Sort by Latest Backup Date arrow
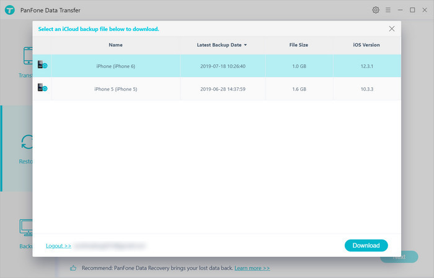 click(246, 45)
